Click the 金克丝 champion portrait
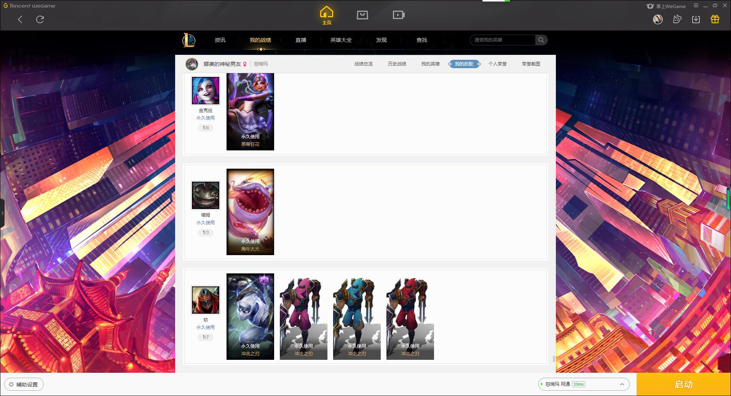Viewport: 731px width, 396px height. (206, 91)
